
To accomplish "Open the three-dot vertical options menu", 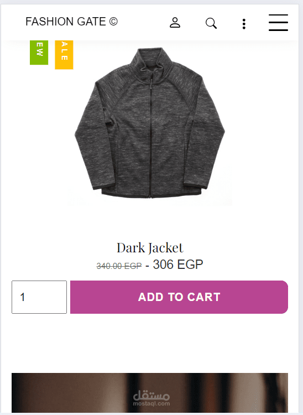I will point(244,24).
